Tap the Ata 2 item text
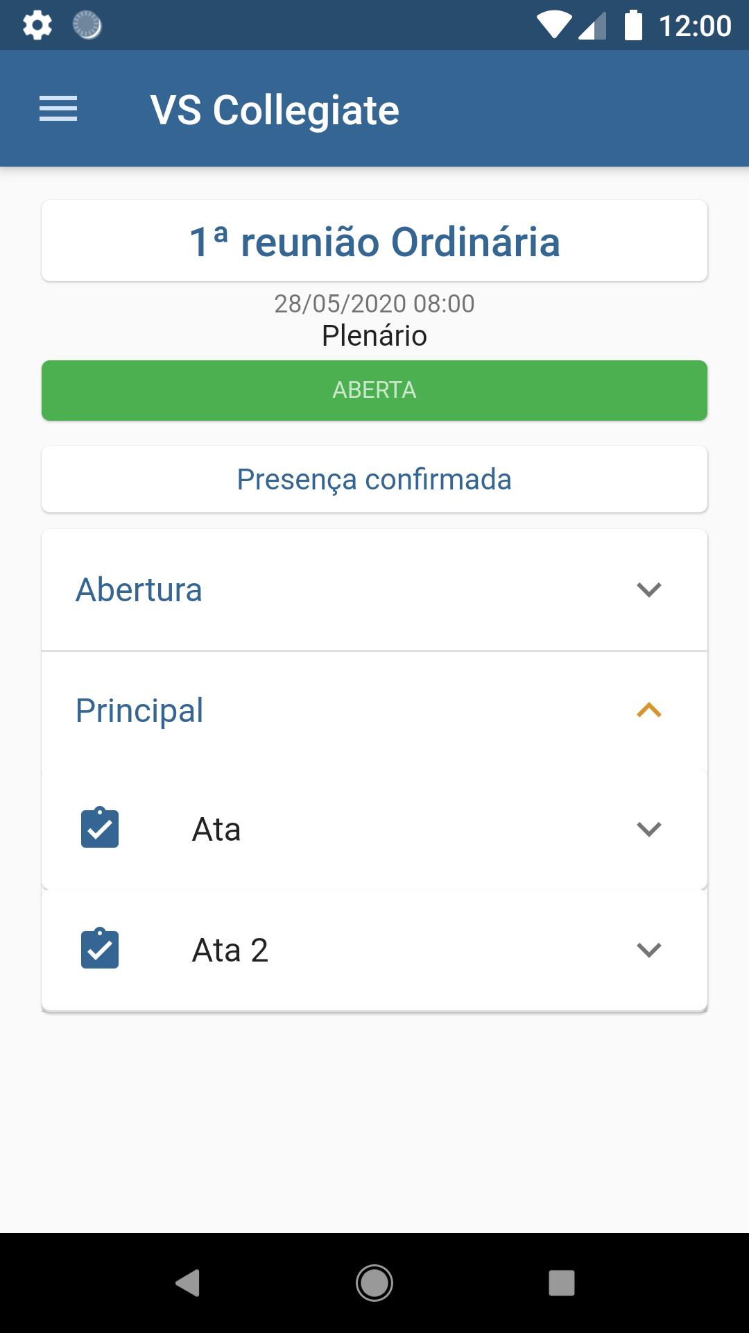The image size is (749, 1333). [230, 950]
